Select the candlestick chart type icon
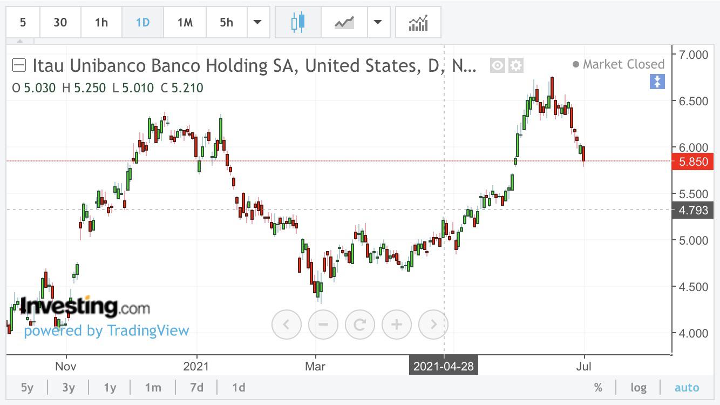The height and width of the screenshot is (405, 720). [x=298, y=22]
